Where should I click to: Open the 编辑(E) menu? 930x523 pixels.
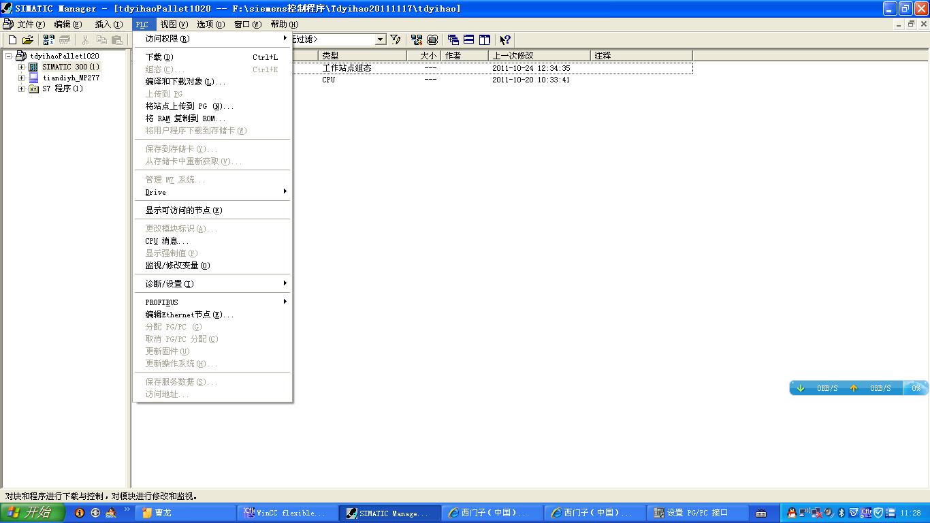pyautogui.click(x=67, y=25)
